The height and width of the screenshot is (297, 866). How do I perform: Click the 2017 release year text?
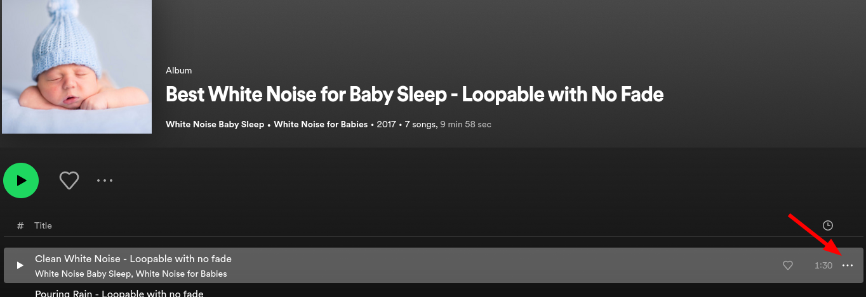pos(386,124)
